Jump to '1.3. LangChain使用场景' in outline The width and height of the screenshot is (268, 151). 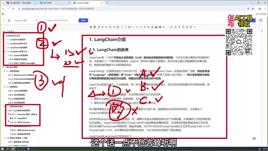point(17,47)
